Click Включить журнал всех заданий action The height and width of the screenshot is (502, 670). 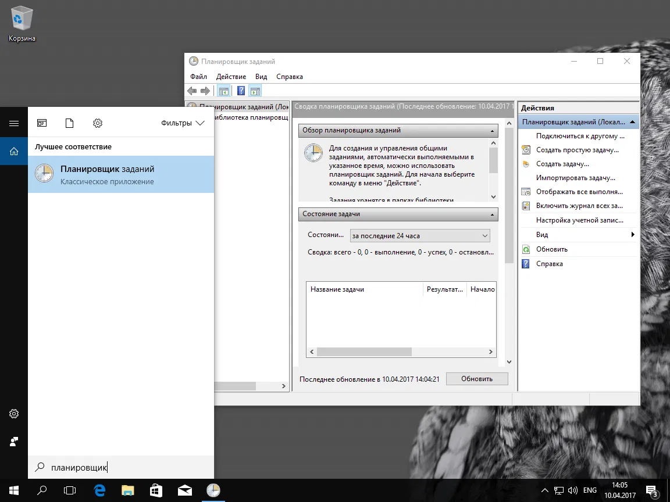click(x=579, y=206)
